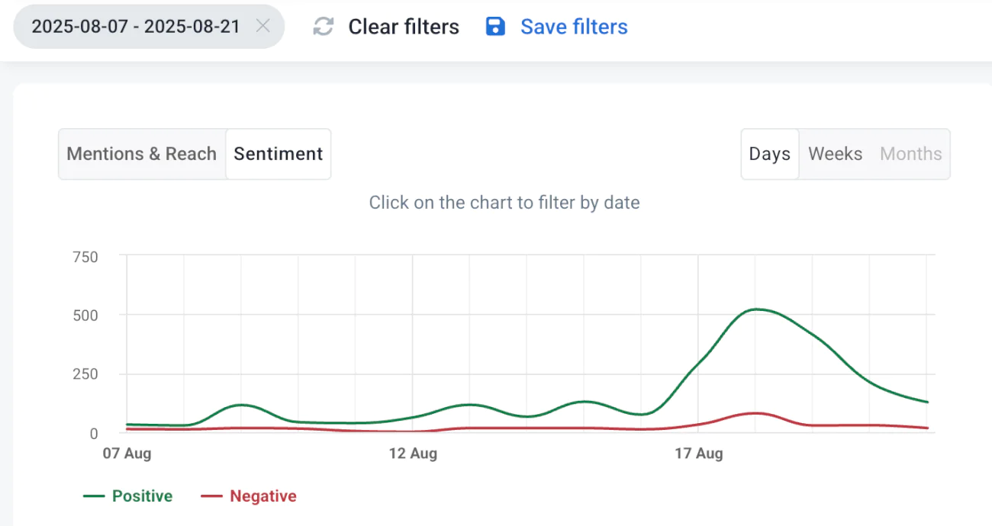Click the Save filters link
Image resolution: width=992 pixels, height=526 pixels.
click(574, 26)
